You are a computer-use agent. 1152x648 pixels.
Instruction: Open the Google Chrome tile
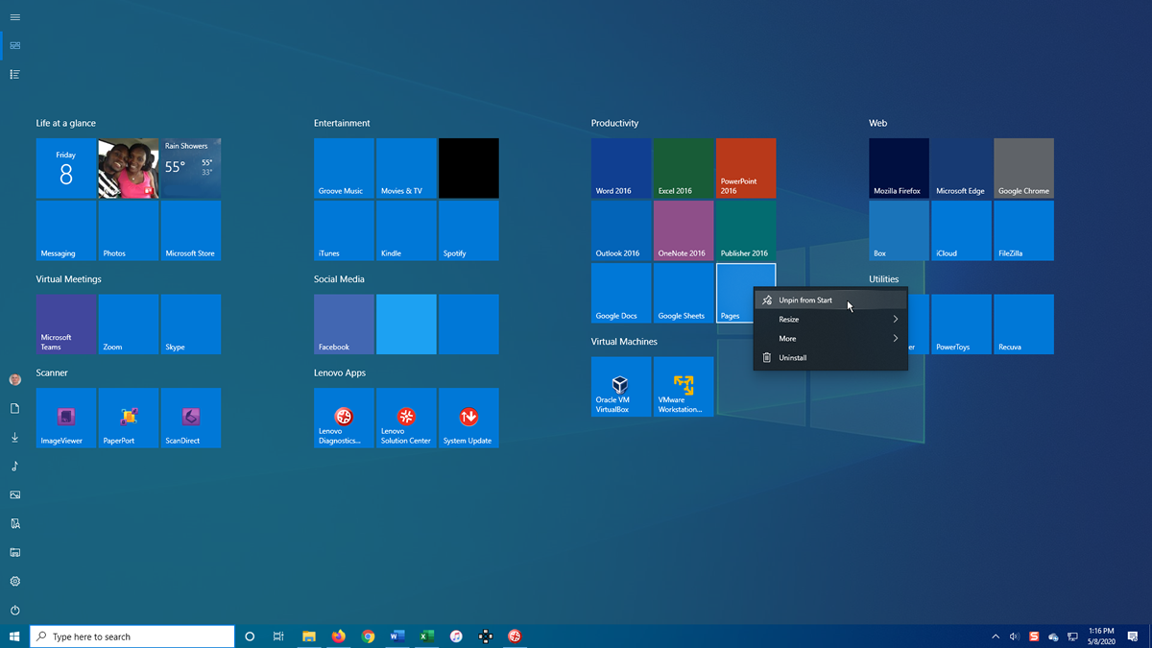pos(1023,168)
